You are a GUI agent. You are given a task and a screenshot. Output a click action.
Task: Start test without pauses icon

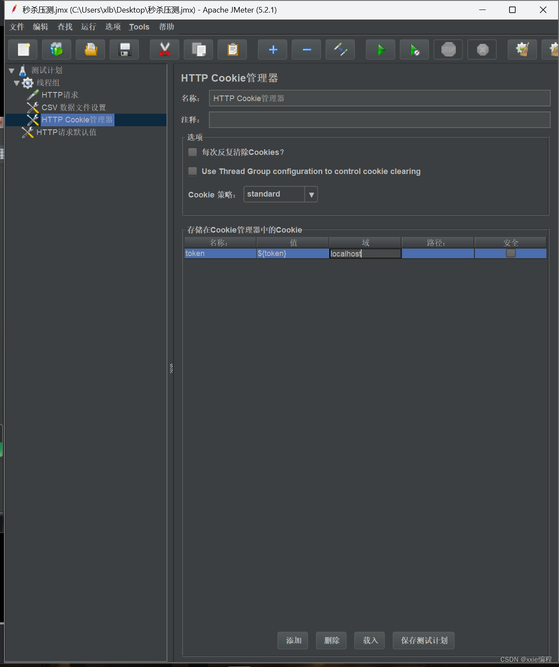pyautogui.click(x=415, y=49)
